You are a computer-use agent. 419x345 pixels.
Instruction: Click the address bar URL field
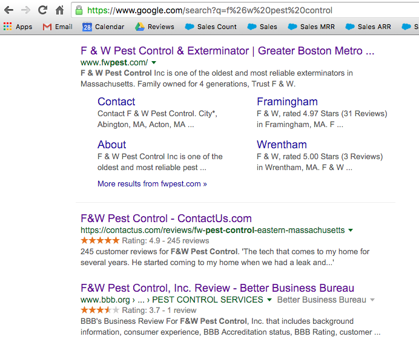246,10
